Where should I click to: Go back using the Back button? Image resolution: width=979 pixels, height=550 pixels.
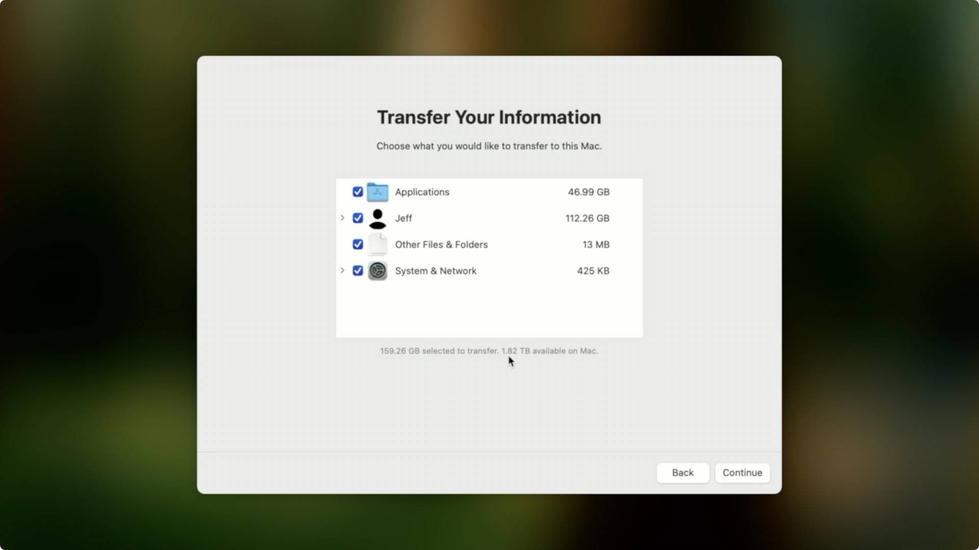[682, 473]
